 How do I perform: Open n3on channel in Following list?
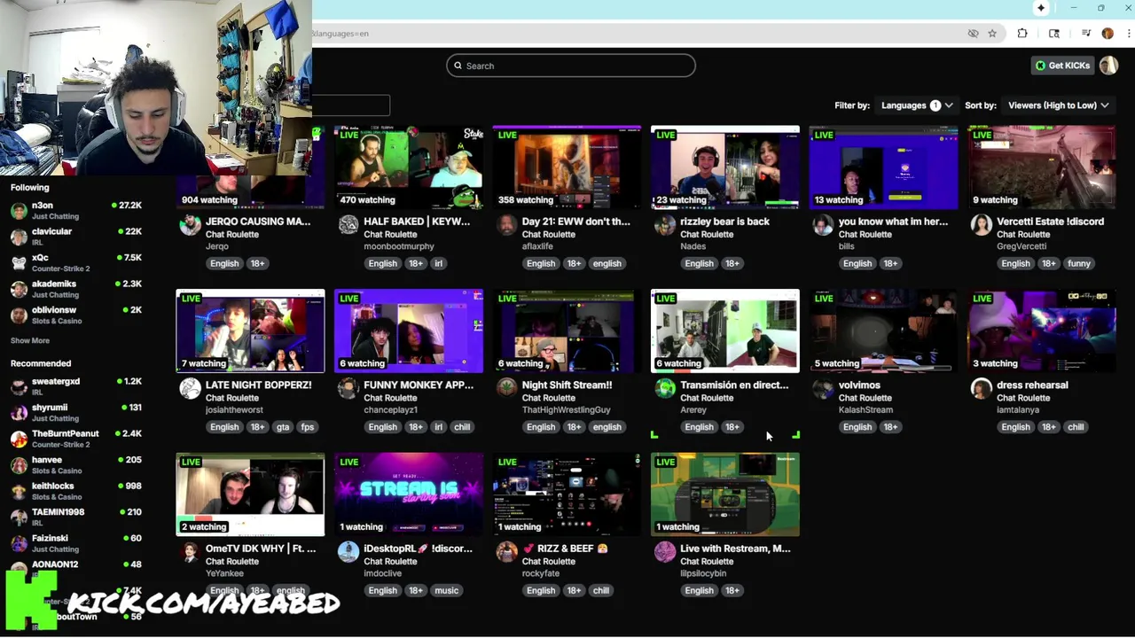[x=75, y=210]
